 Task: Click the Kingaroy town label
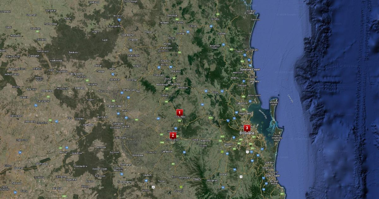click(165, 61)
